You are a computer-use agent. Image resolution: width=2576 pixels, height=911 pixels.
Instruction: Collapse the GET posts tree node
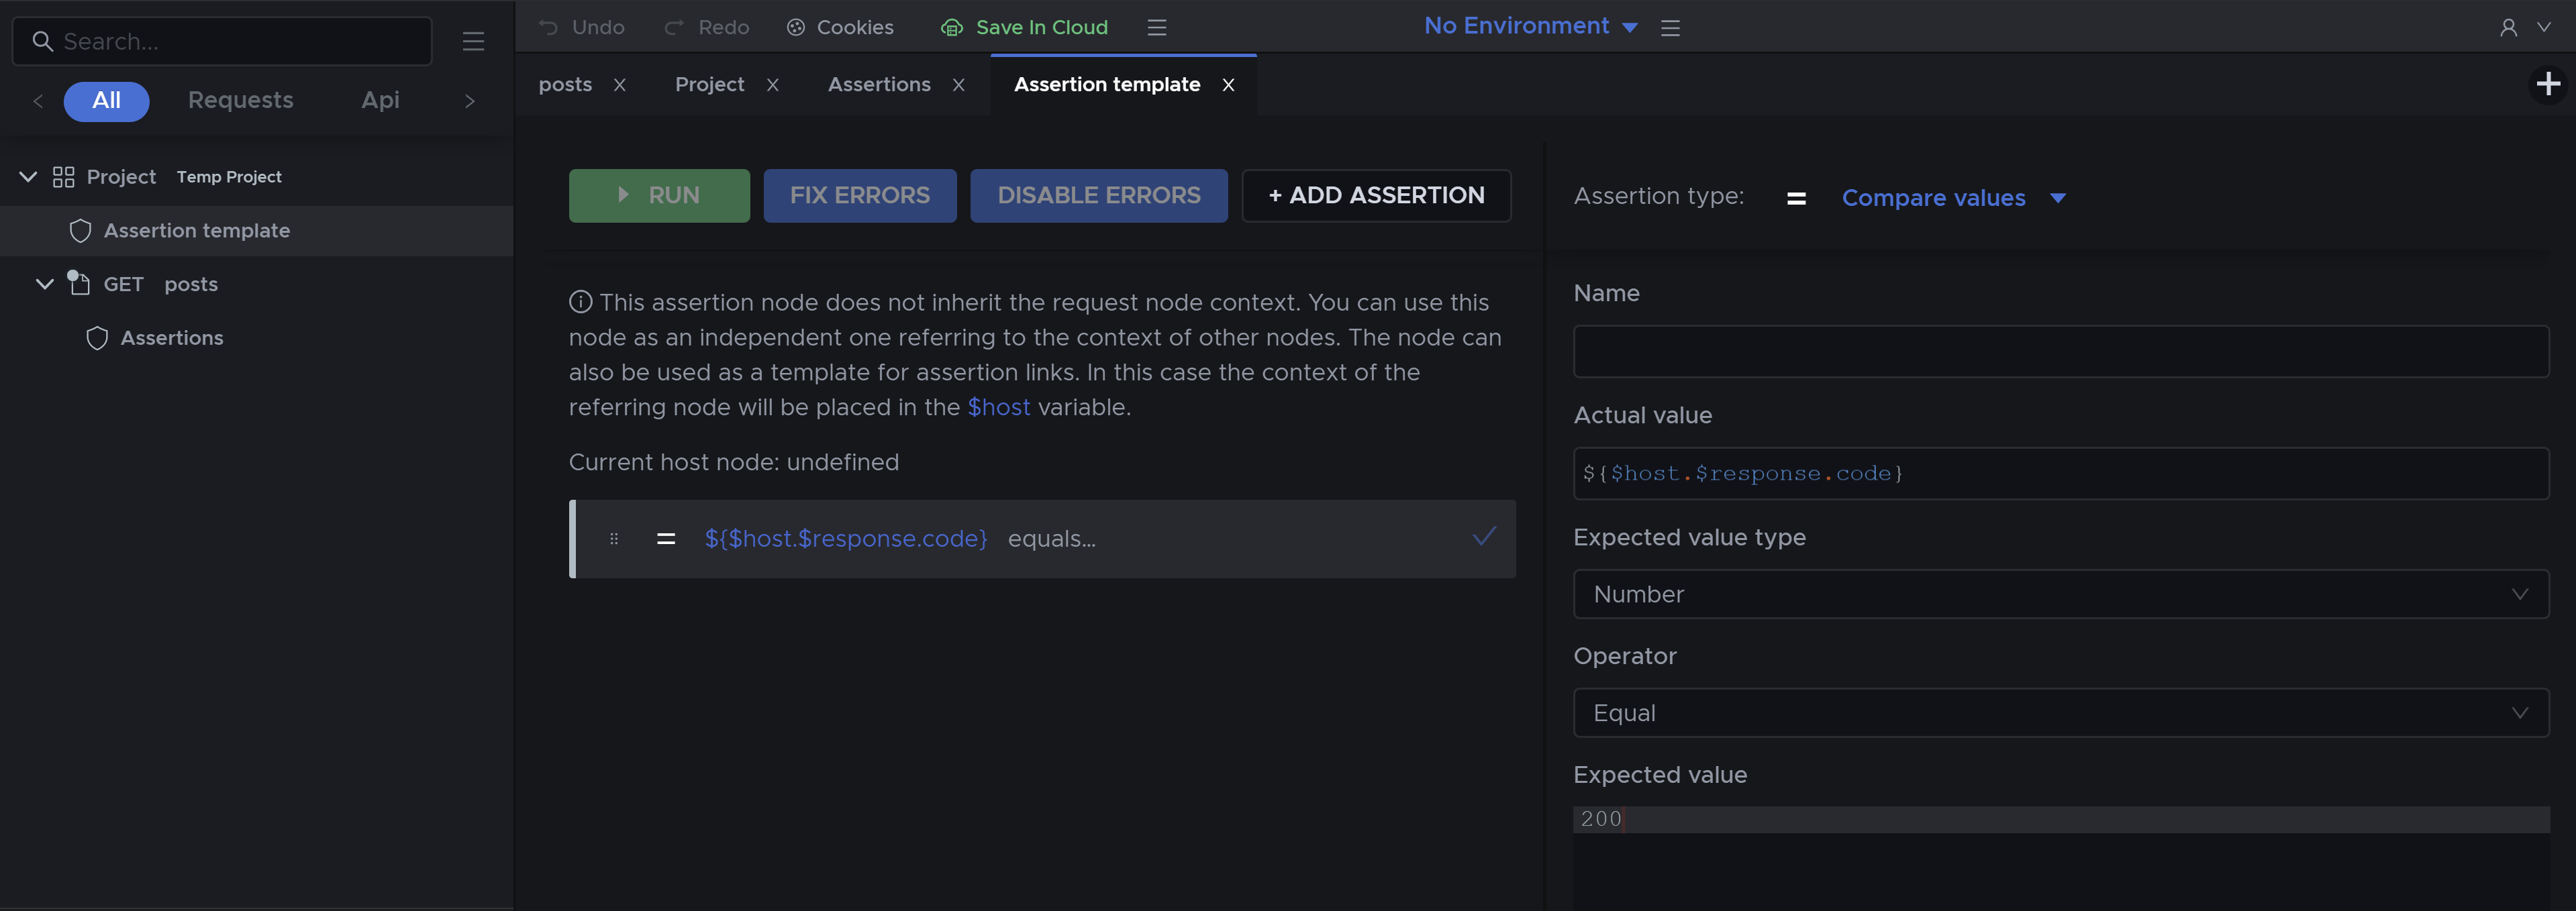44,284
